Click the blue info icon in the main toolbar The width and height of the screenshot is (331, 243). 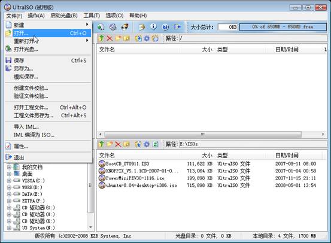click(153, 27)
